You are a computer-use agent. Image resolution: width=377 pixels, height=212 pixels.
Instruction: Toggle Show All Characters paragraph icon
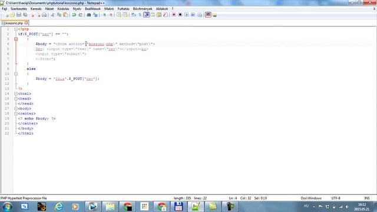pos(140,15)
